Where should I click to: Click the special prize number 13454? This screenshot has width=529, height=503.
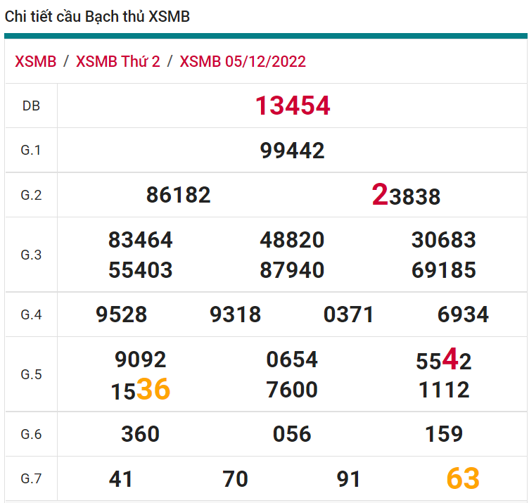292,106
